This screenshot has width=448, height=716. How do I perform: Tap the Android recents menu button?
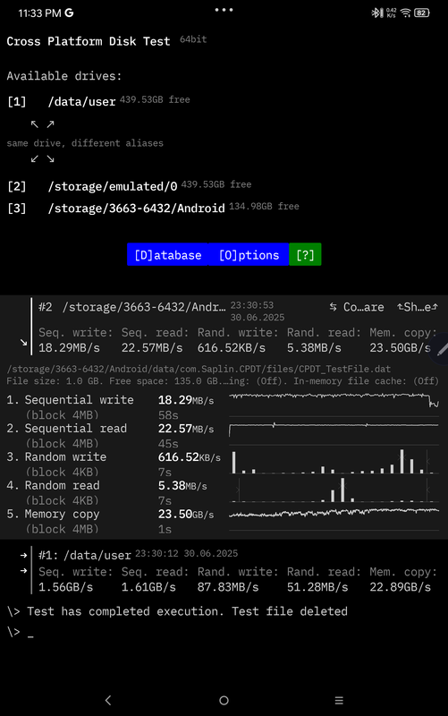(339, 700)
